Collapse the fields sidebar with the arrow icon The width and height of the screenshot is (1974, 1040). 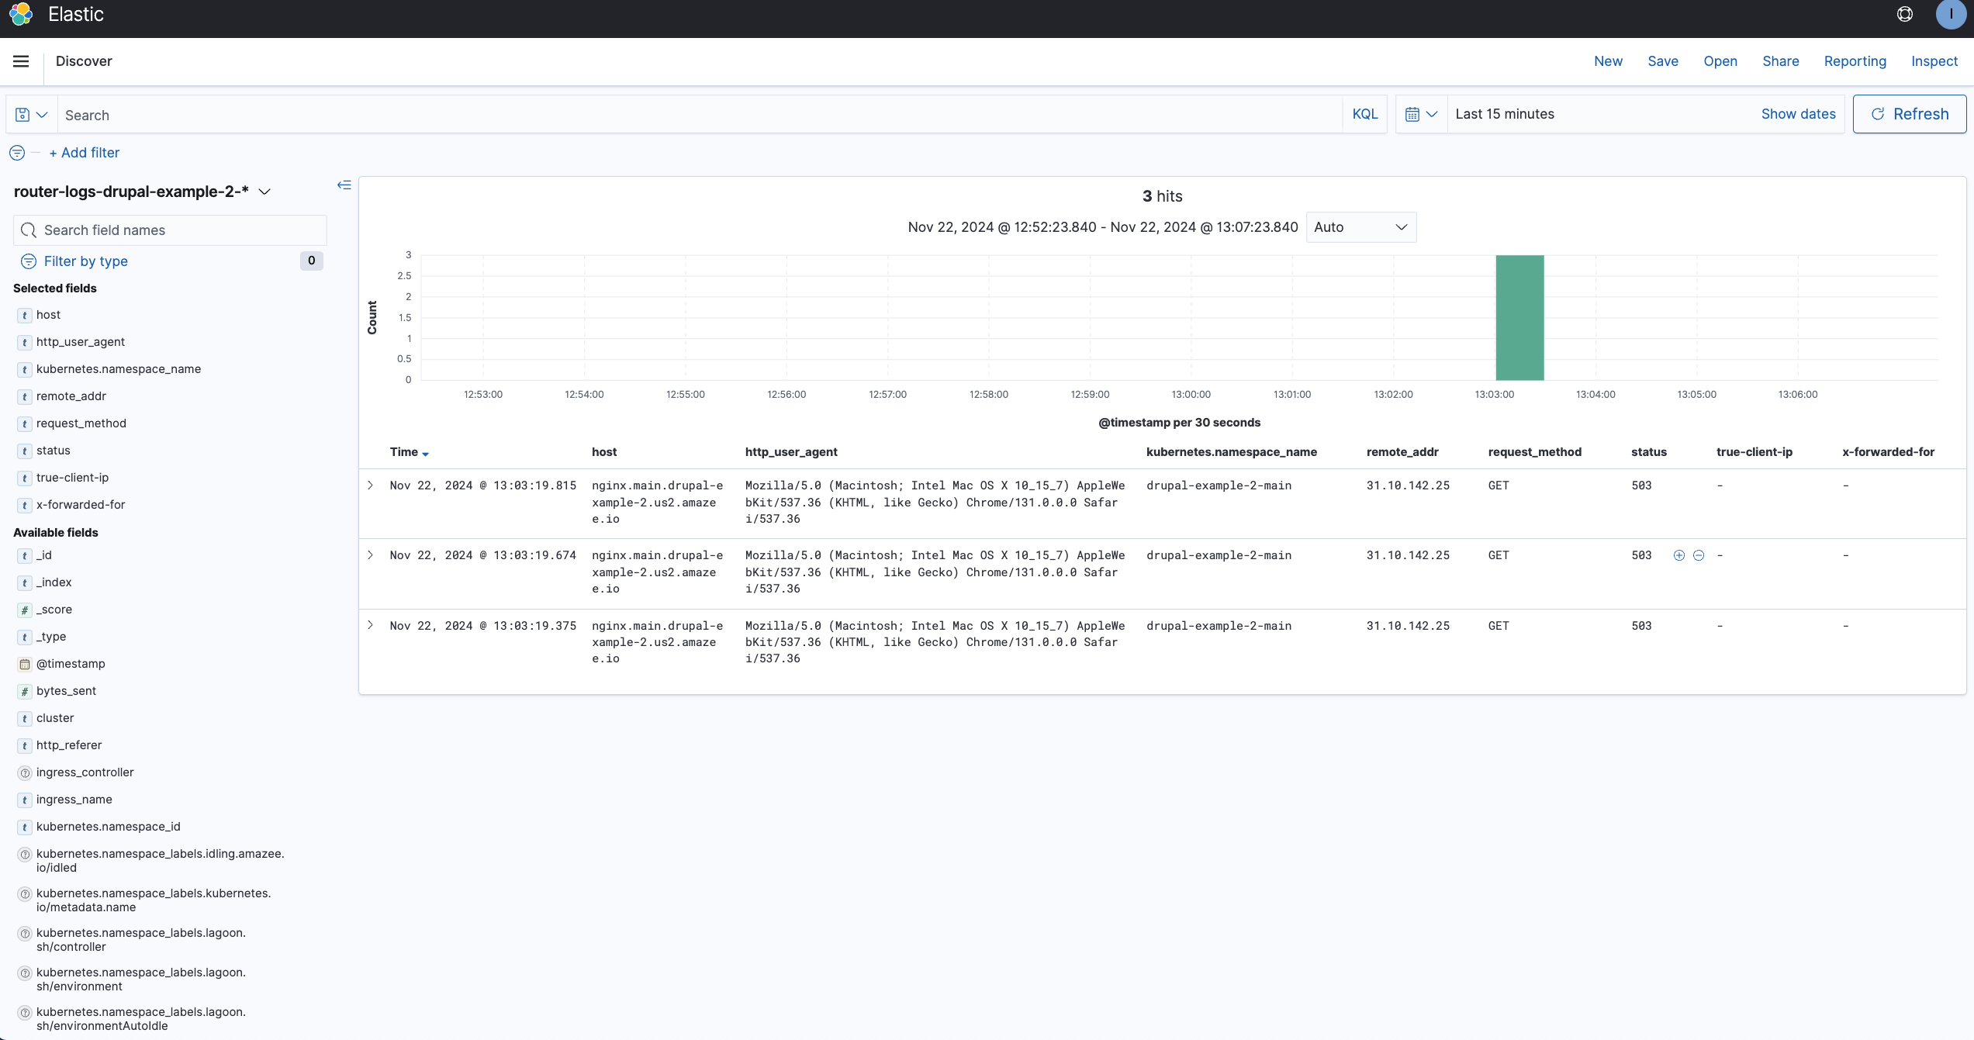tap(344, 185)
